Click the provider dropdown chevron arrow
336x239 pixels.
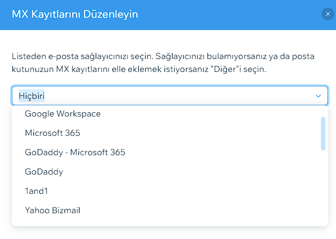318,96
